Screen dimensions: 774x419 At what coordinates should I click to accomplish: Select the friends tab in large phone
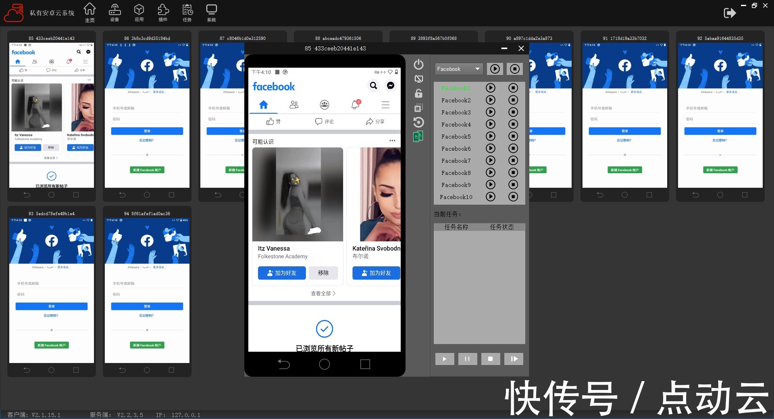click(294, 105)
